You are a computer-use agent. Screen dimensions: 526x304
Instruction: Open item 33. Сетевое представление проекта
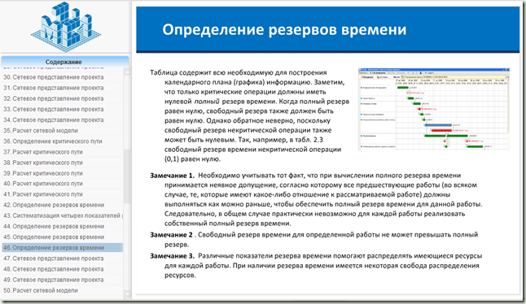63,109
